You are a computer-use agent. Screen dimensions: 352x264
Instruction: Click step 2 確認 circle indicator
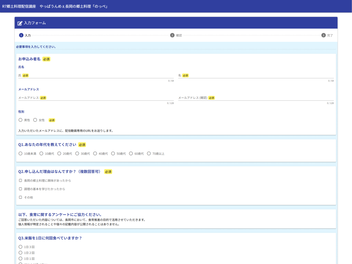tap(172, 35)
